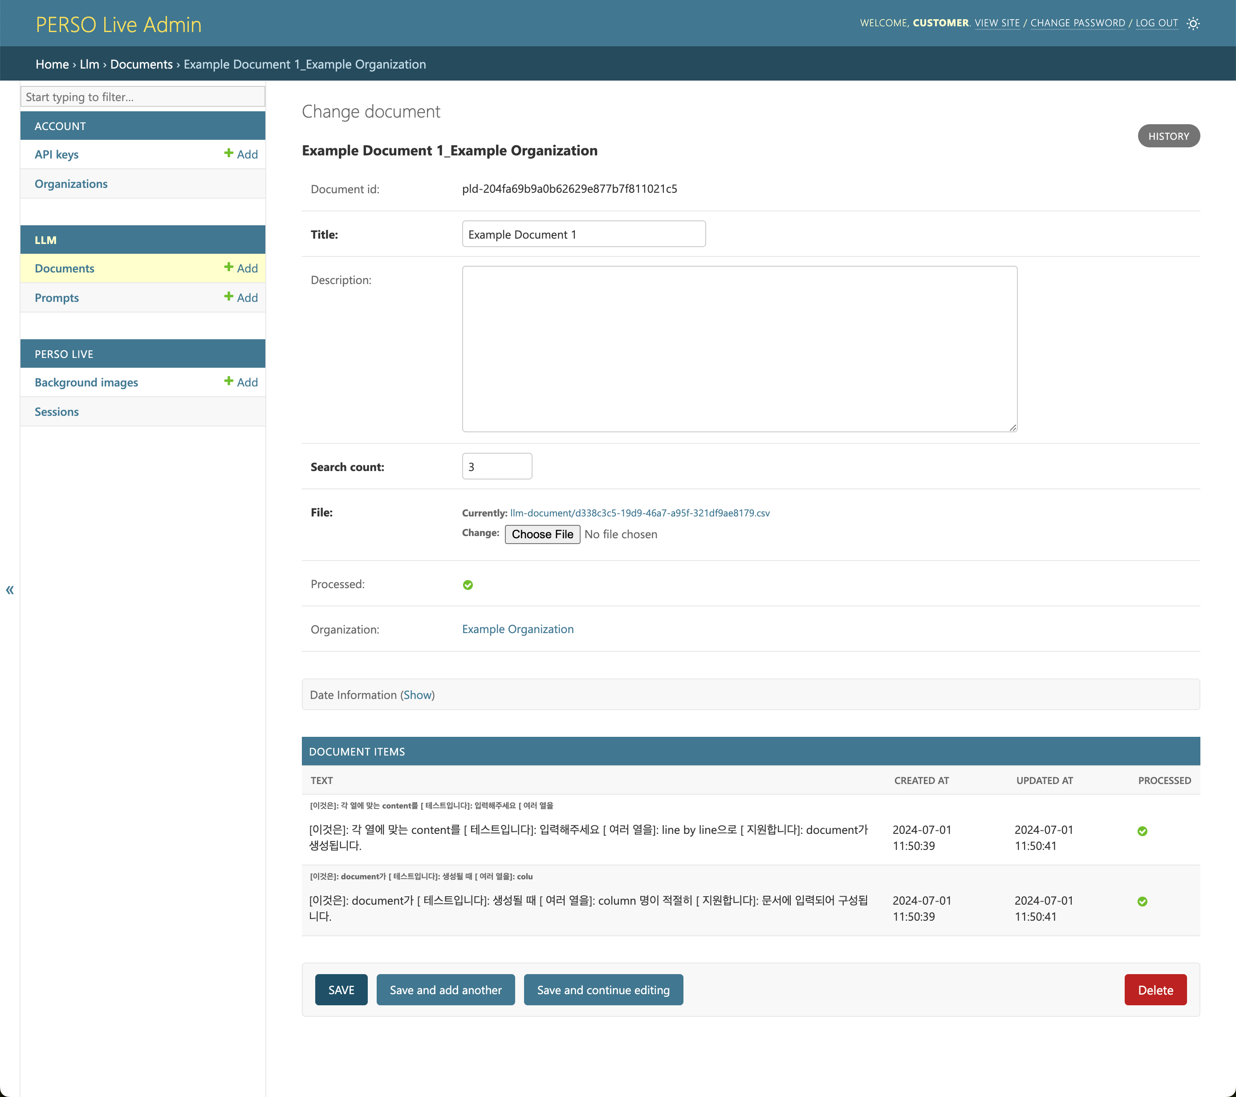Click the plus Add icon beside Documents

(228, 267)
